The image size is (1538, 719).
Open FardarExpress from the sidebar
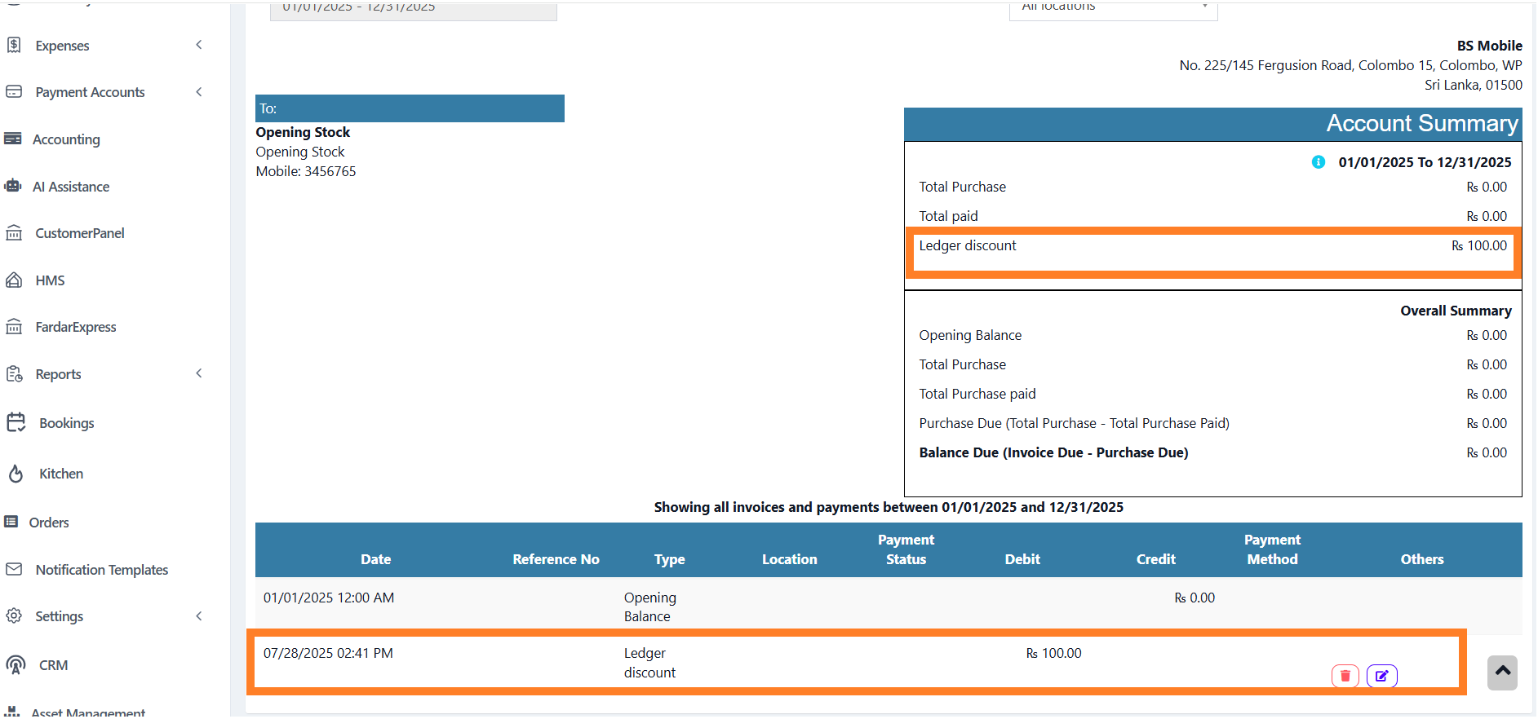pyautogui.click(x=76, y=327)
